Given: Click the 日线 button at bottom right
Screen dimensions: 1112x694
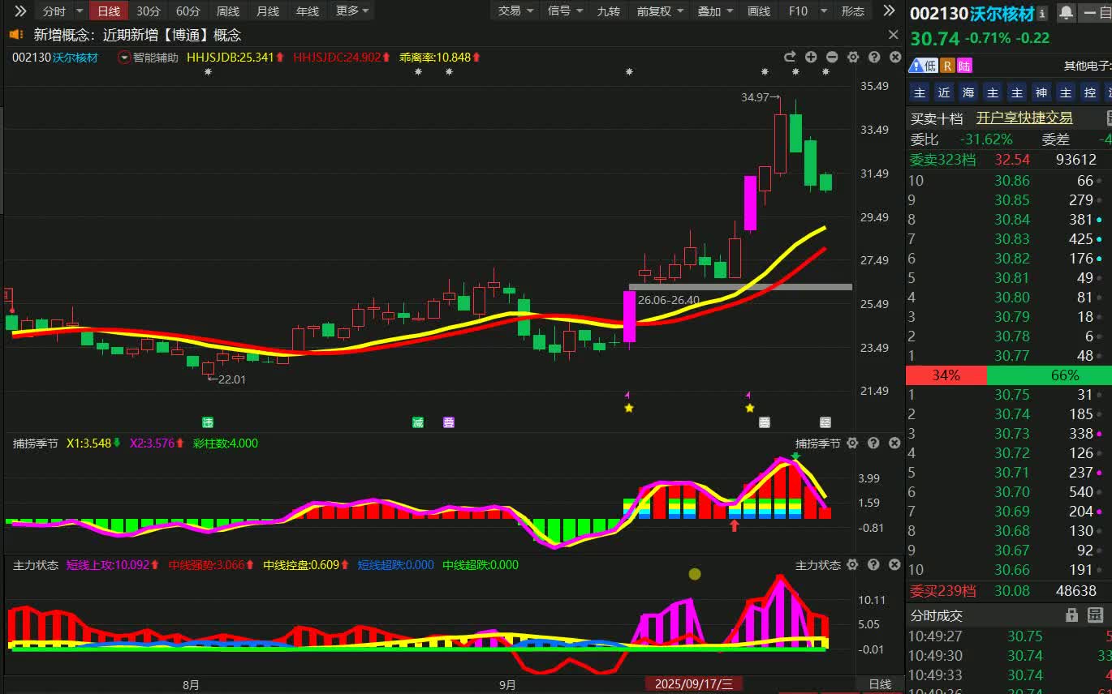Looking at the screenshot, I should click(x=880, y=684).
